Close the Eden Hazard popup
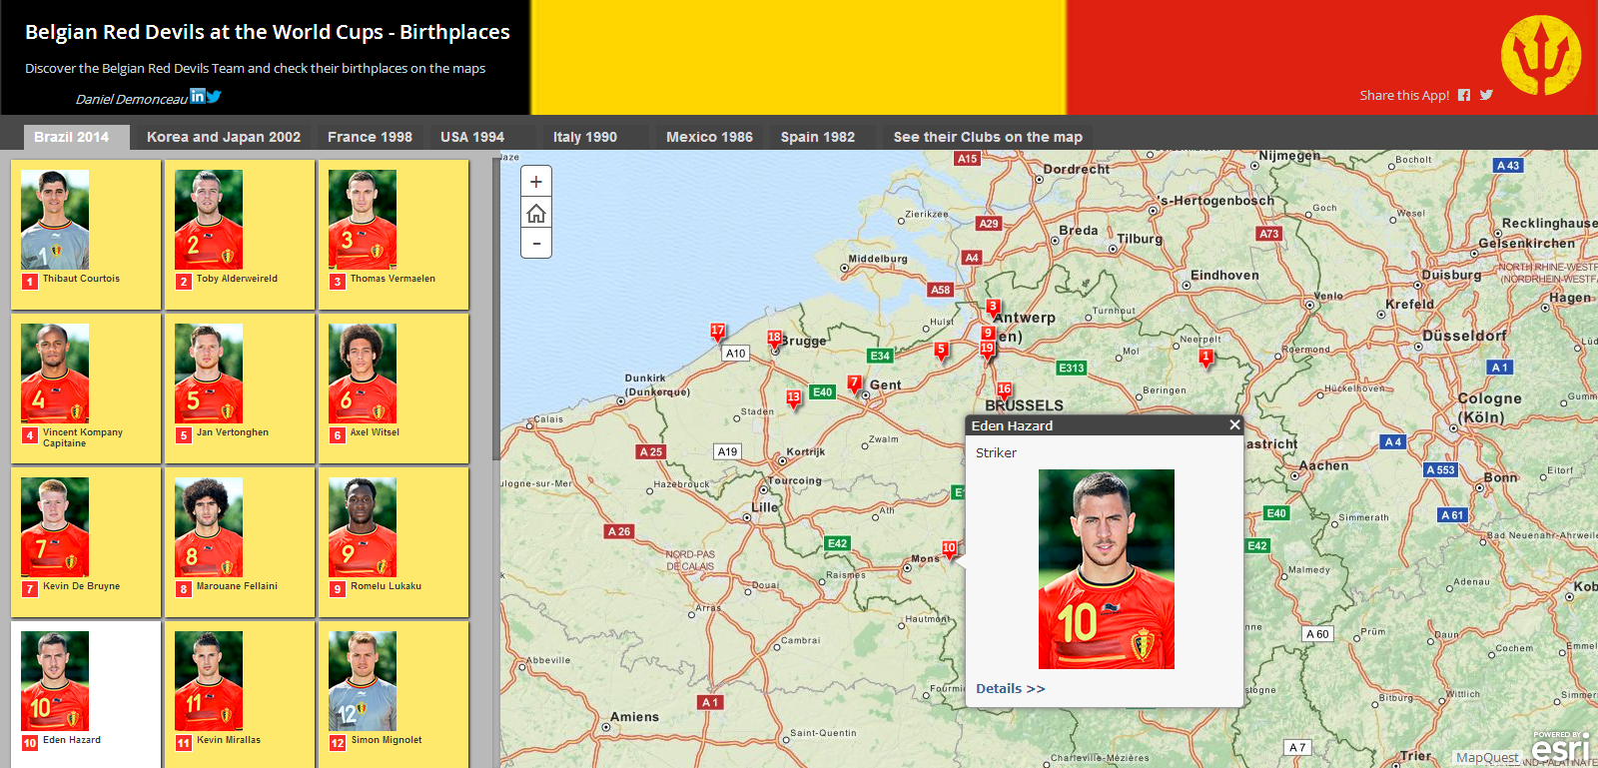 click(1234, 424)
